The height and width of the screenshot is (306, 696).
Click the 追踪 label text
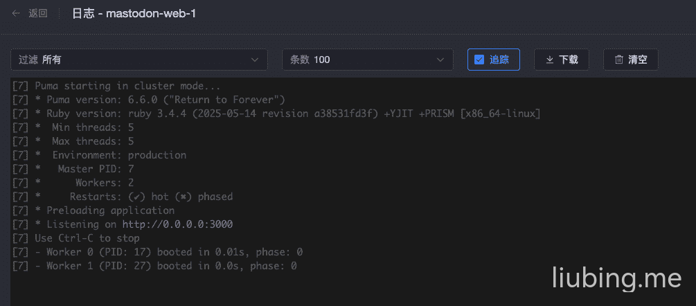[x=499, y=60]
